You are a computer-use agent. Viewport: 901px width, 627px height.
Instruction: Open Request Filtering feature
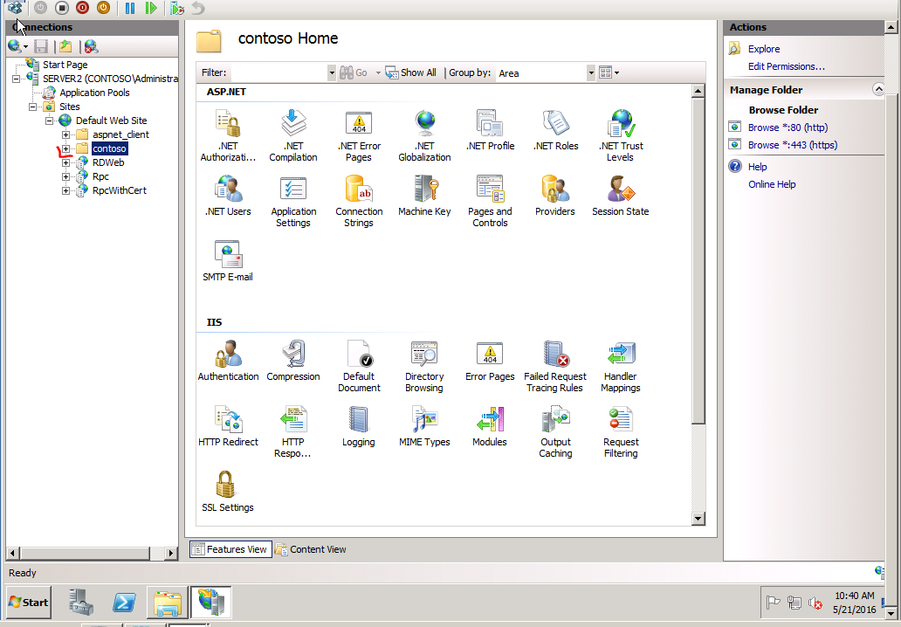621,431
